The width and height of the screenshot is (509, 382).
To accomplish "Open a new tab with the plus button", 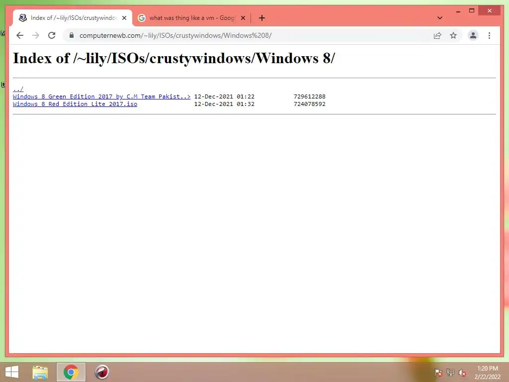I will click(x=262, y=18).
